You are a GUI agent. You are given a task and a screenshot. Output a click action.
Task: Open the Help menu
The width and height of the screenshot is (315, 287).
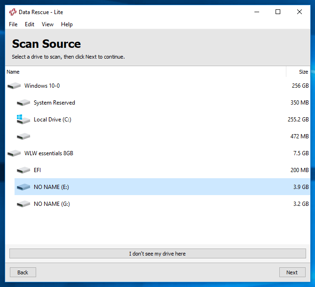(67, 24)
